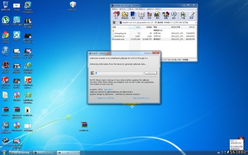Click the Find (binoculars) icon in WinRAR

(x=157, y=15)
